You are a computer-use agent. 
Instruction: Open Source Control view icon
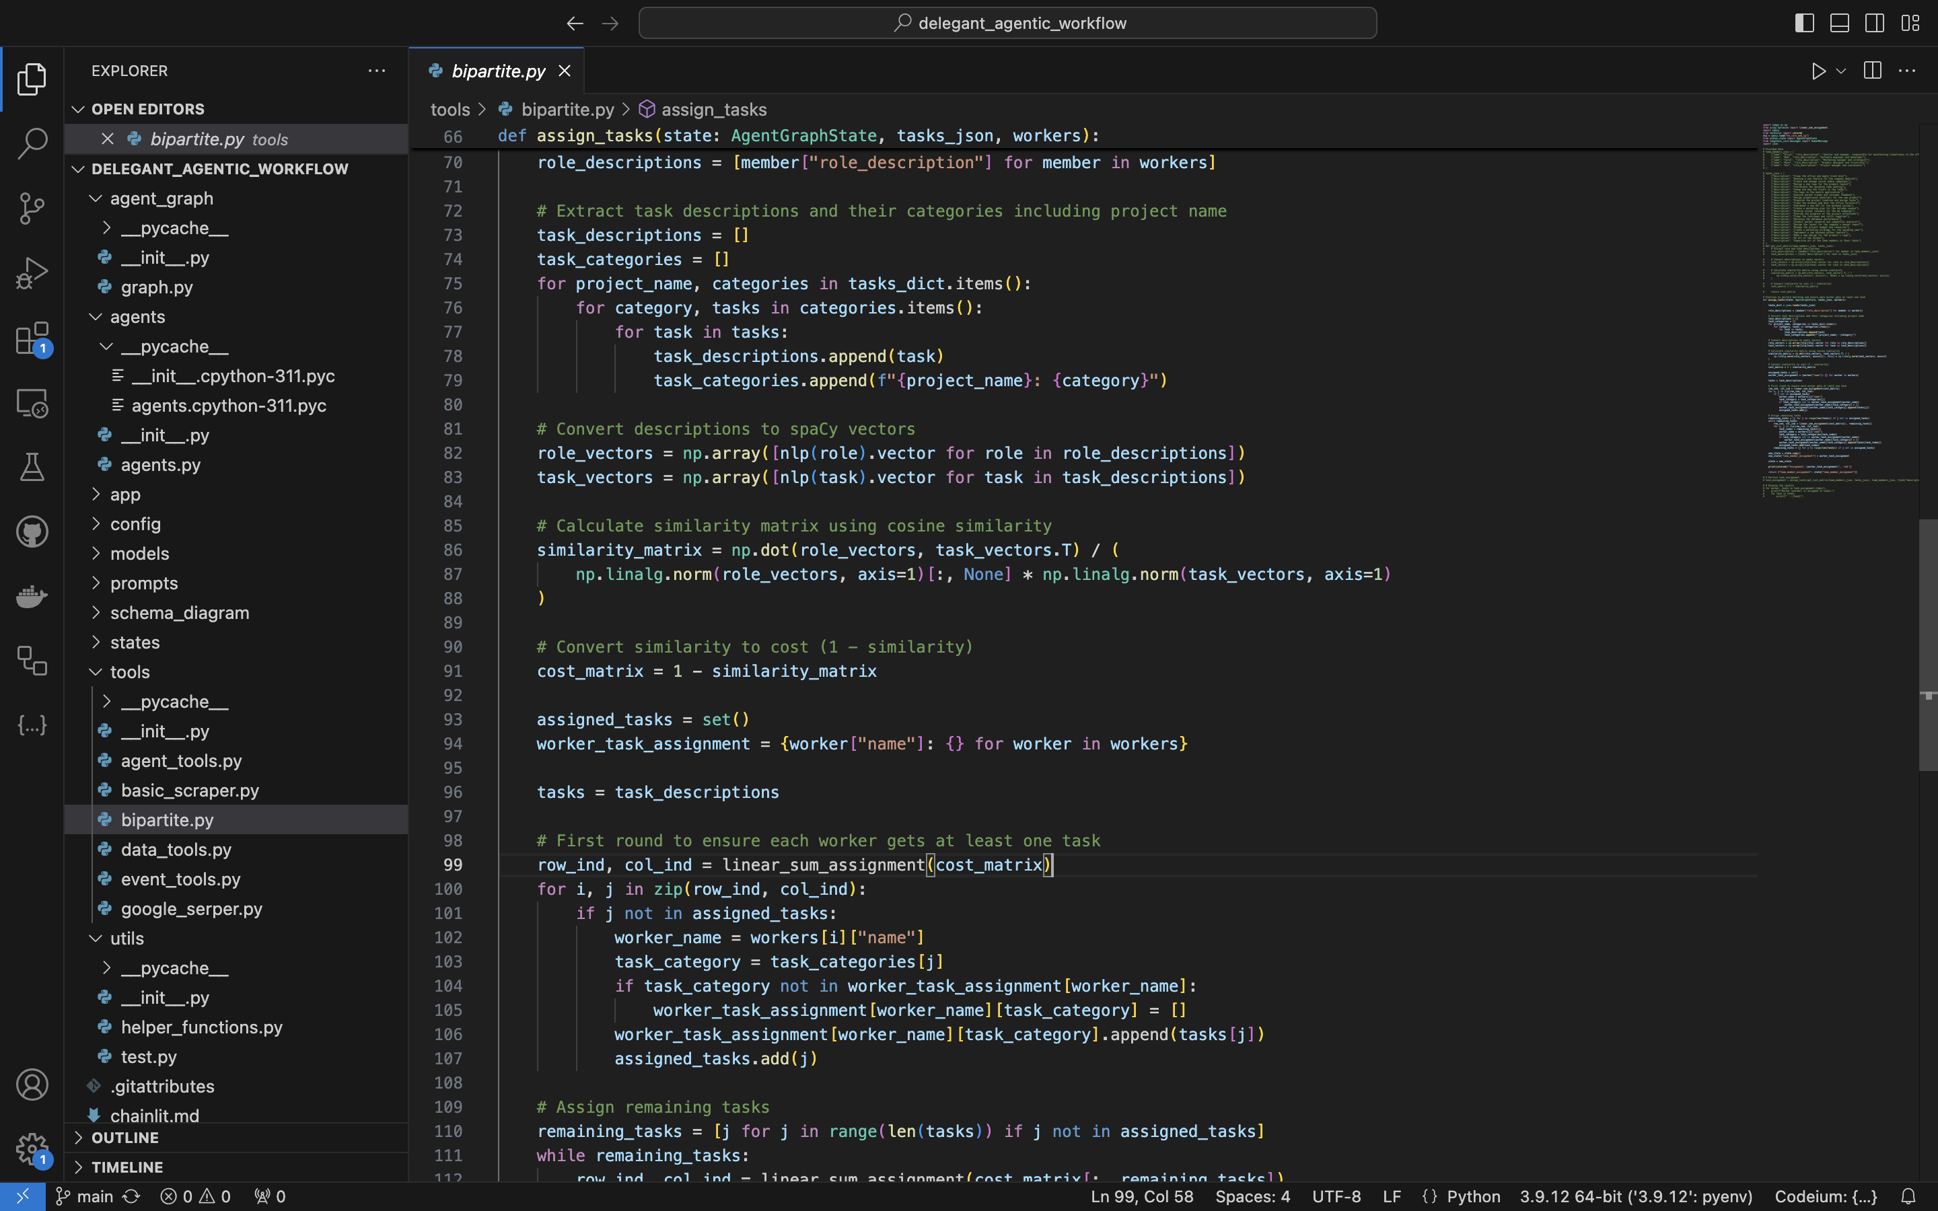[32, 209]
